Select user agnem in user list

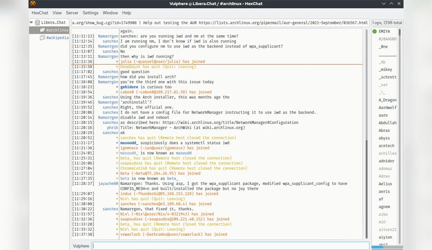point(384,207)
